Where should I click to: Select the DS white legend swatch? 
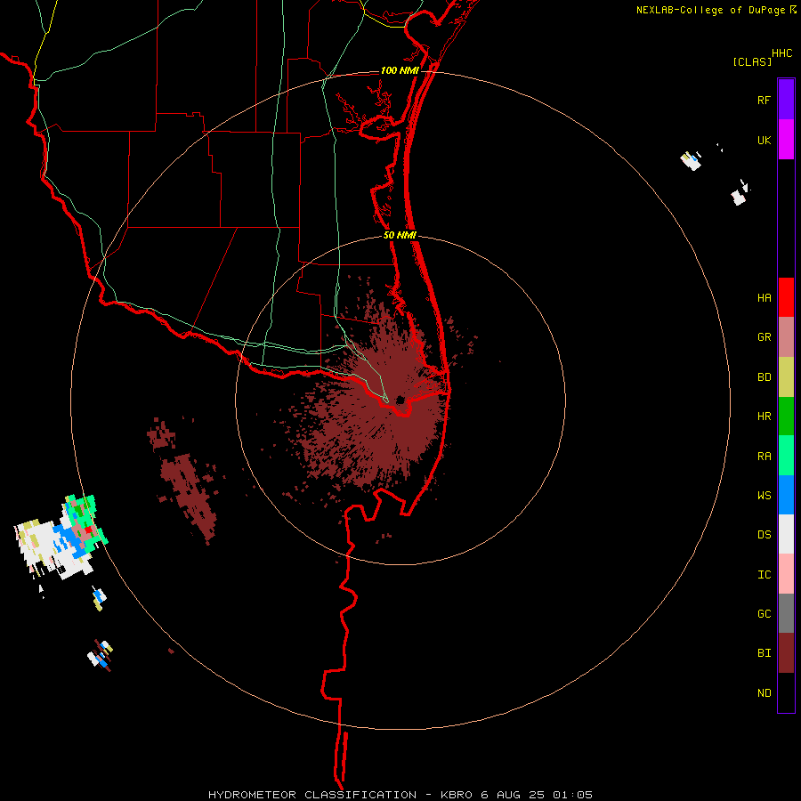coord(786,534)
